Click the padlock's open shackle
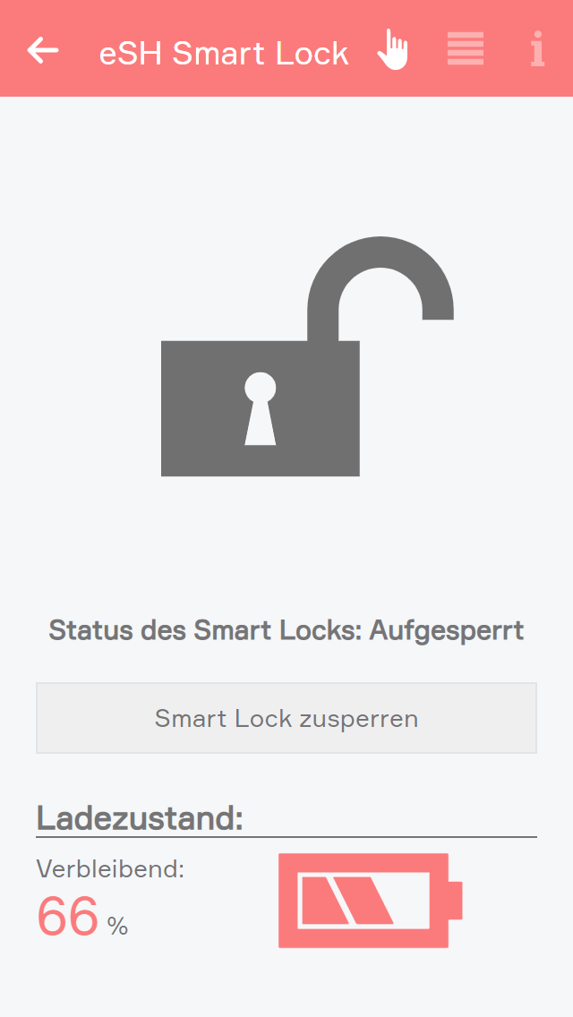The width and height of the screenshot is (573, 1017). 381,286
